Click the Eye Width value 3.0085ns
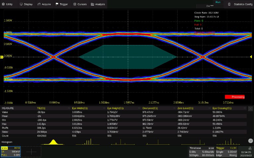The height and width of the screenshot is (158, 254). [77, 112]
